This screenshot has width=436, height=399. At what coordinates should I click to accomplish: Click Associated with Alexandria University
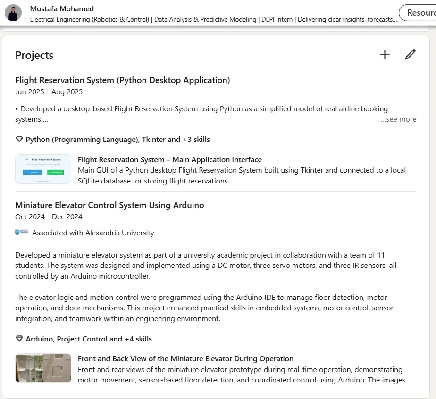click(x=93, y=232)
